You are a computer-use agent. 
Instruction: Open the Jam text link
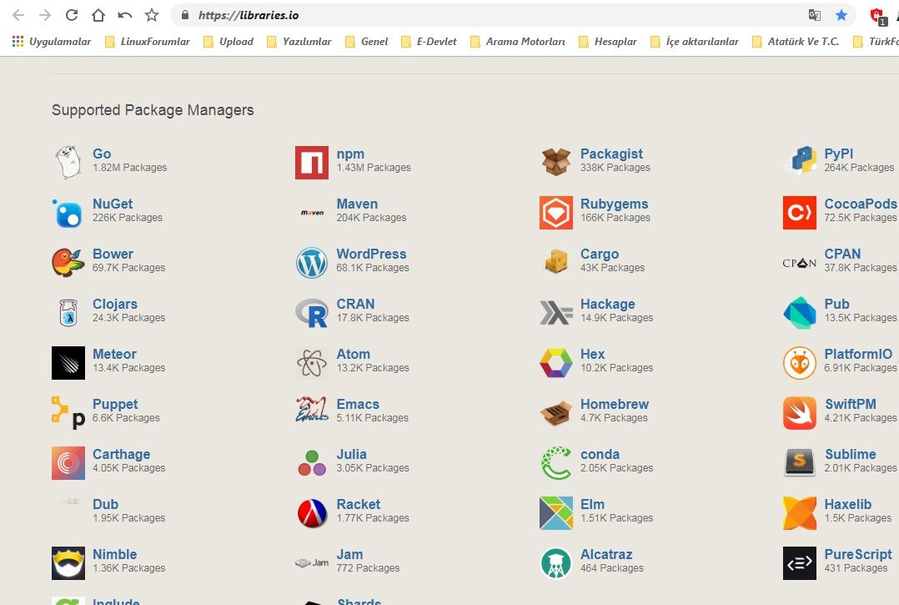tap(349, 554)
